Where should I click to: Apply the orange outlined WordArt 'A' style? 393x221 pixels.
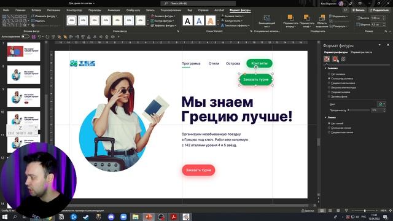(x=211, y=21)
